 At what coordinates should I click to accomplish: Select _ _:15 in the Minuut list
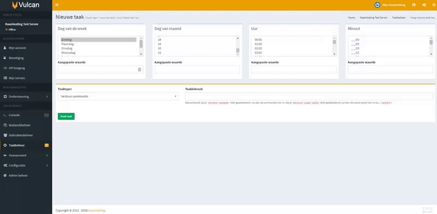[388, 52]
